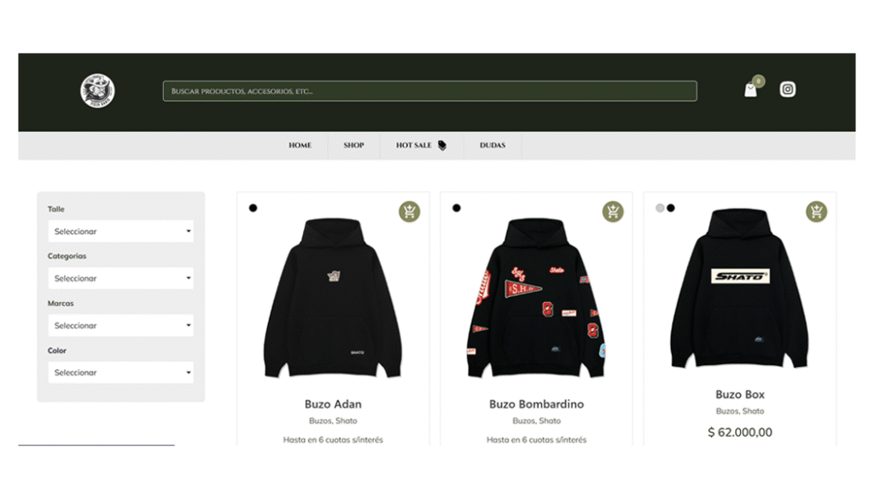Viewport: 874px width, 499px height.
Task: Expand the Marcas dropdown
Action: (120, 325)
